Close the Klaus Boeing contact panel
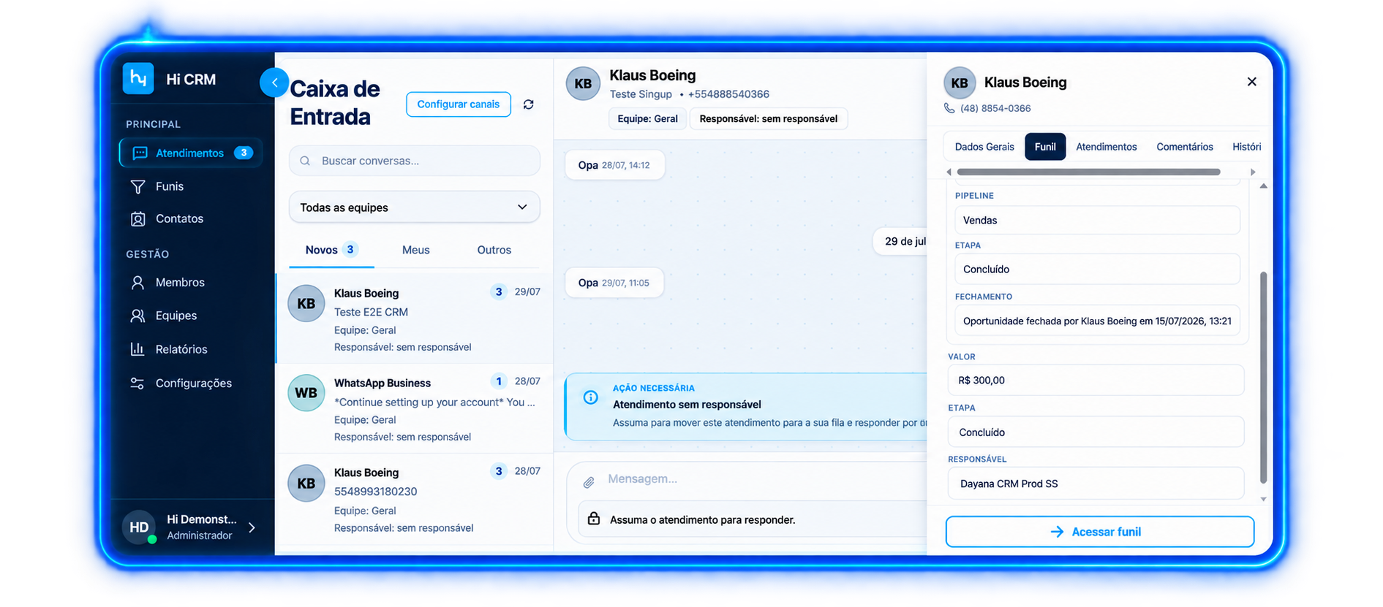This screenshot has width=1383, height=607. [x=1251, y=82]
